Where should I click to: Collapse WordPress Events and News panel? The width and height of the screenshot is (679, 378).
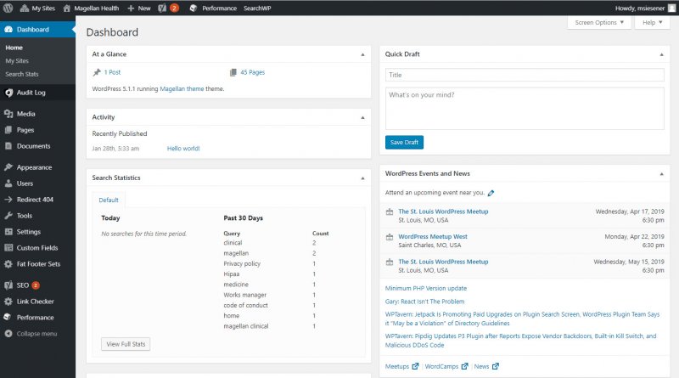click(661, 174)
